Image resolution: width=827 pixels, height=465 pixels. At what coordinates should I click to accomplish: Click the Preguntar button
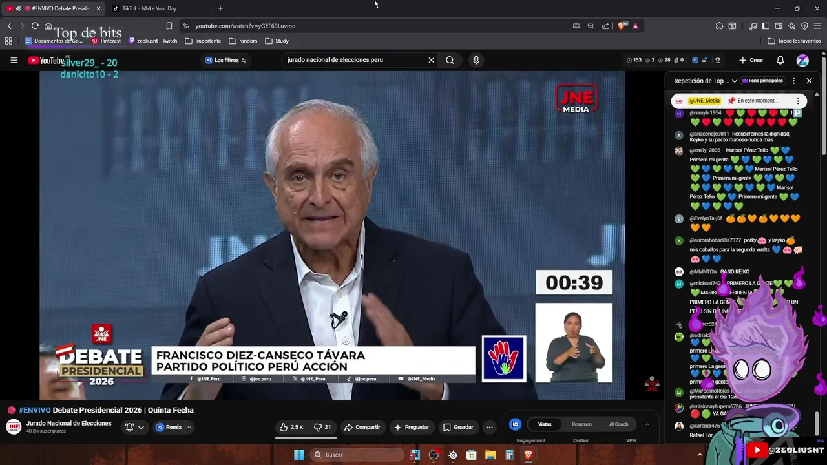412,427
